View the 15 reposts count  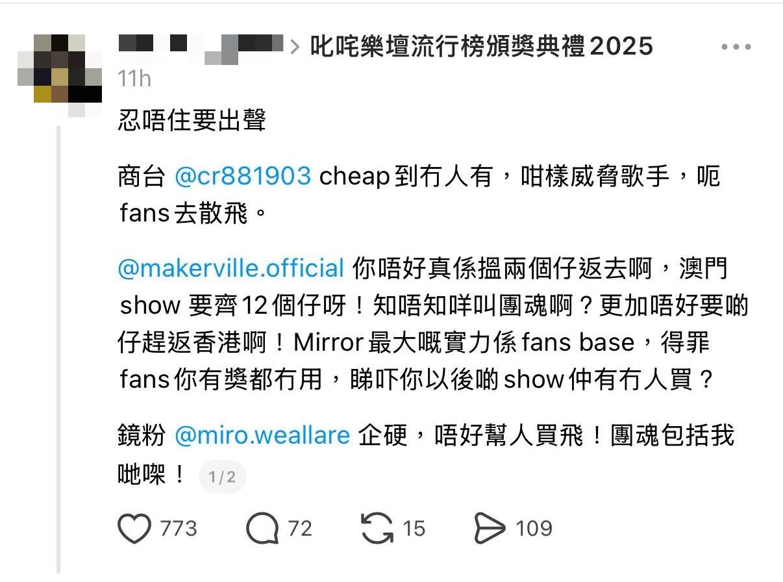414,528
